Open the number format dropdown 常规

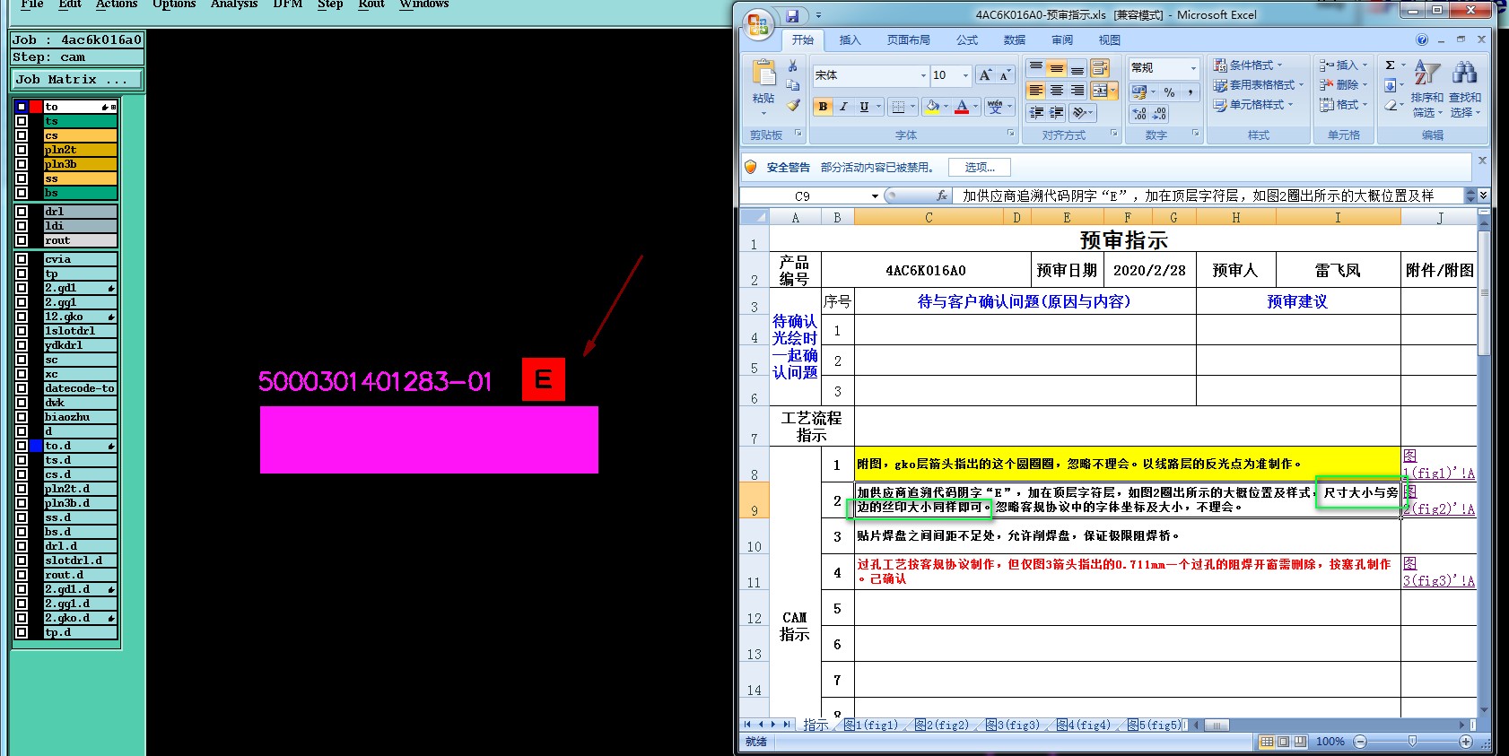[1193, 68]
